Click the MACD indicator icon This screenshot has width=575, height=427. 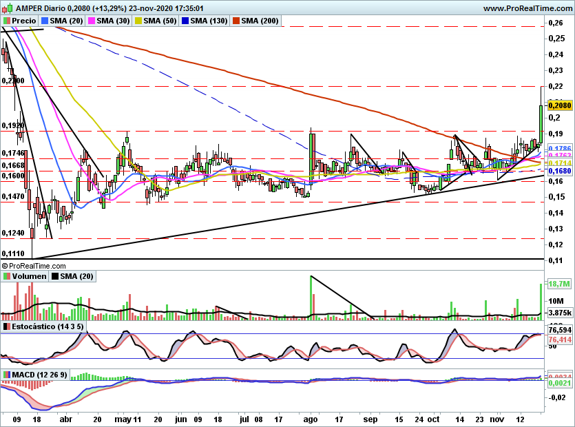click(6, 374)
